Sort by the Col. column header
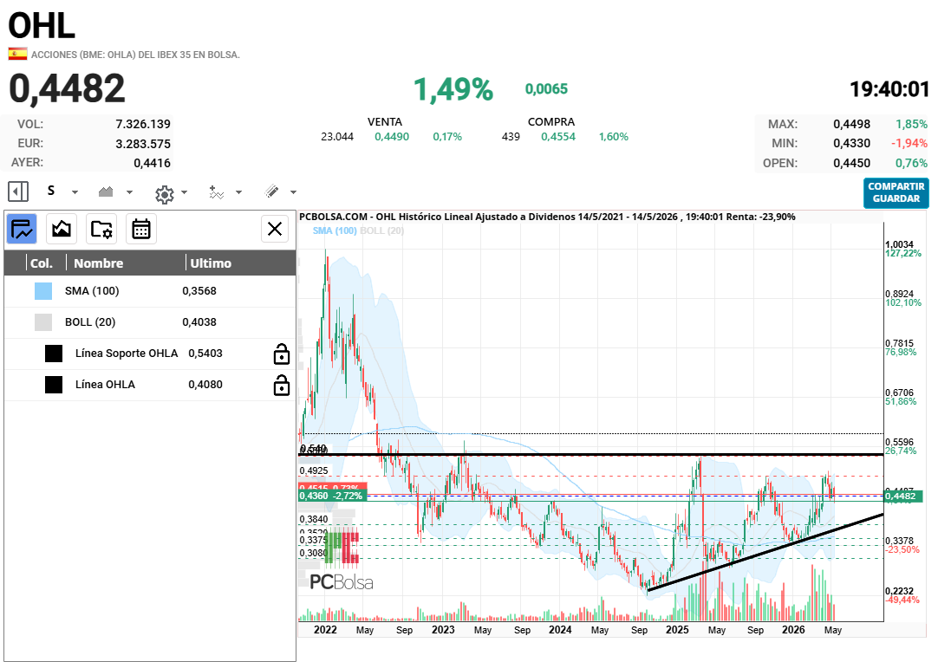This screenshot has height=662, width=938. [x=42, y=263]
